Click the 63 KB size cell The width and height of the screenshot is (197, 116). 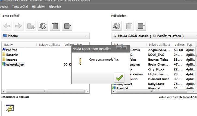click(178, 50)
